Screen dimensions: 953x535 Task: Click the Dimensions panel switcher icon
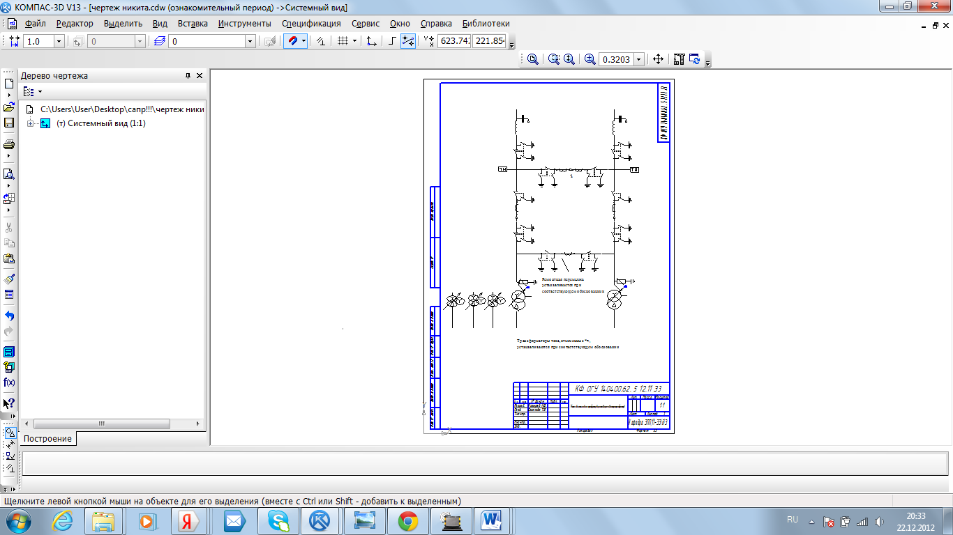10,444
